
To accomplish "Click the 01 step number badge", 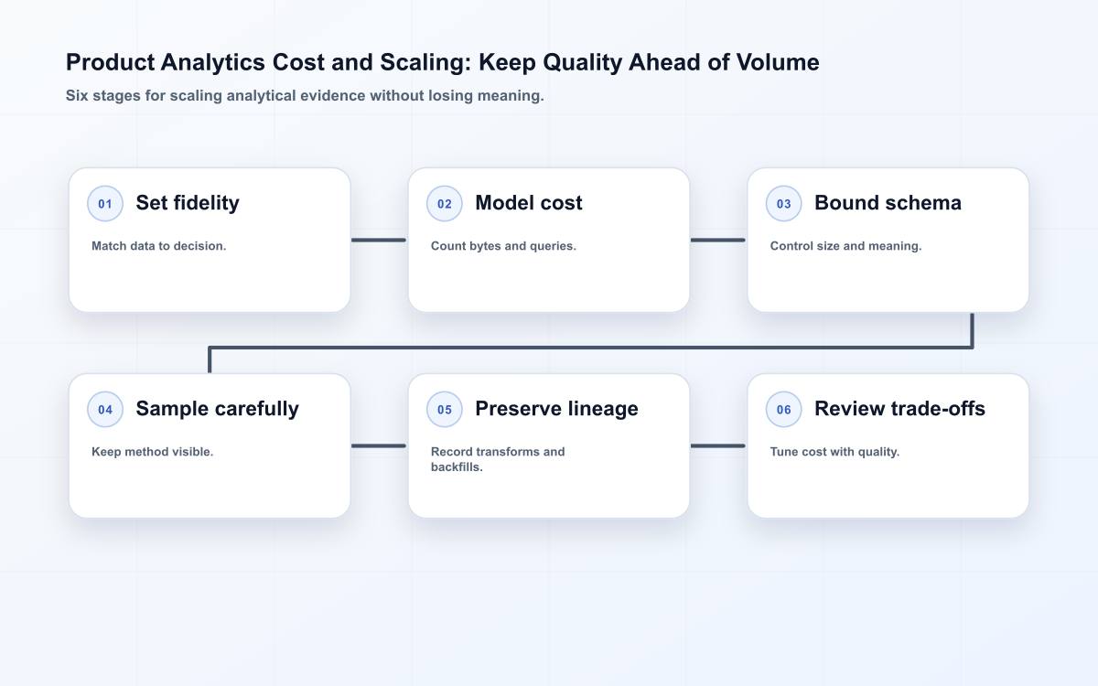I will [x=105, y=204].
